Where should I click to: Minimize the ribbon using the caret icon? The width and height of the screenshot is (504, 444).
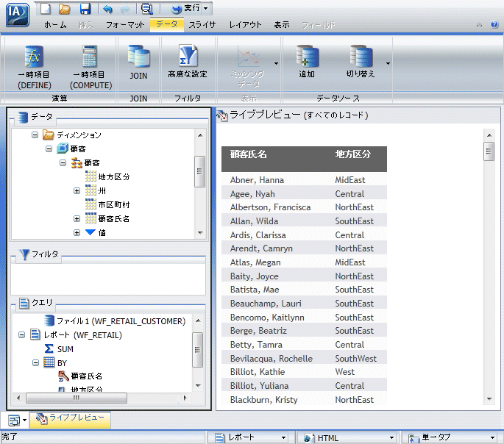coord(479,24)
